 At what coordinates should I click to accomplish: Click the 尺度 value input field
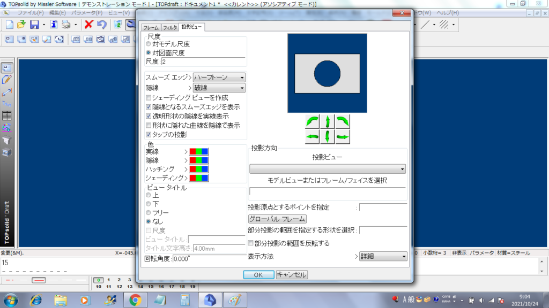pyautogui.click(x=203, y=61)
